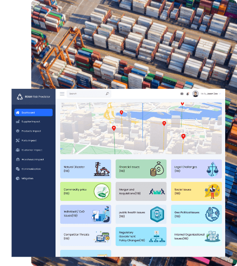Viewport: 237px width, 266px height.
Task: Select Dashboard in the sidebar
Action: tap(34, 113)
